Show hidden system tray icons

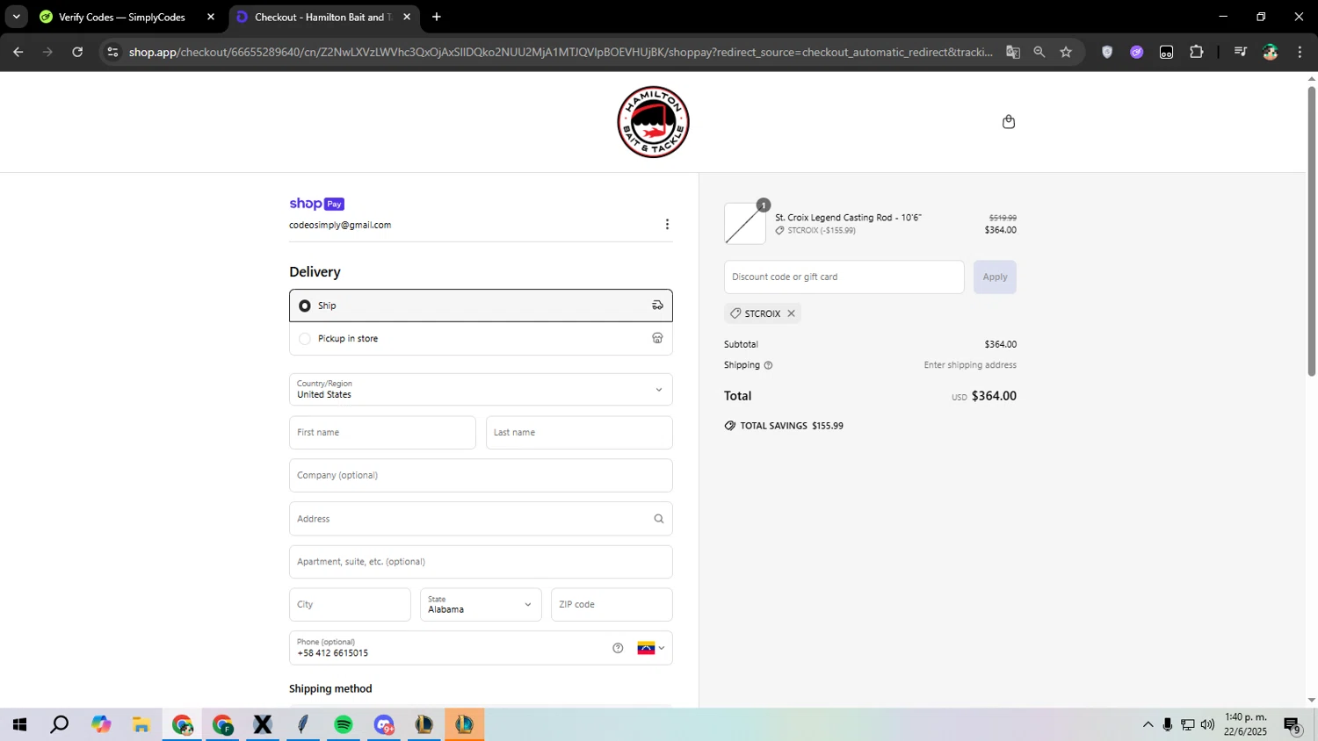coord(1148,725)
